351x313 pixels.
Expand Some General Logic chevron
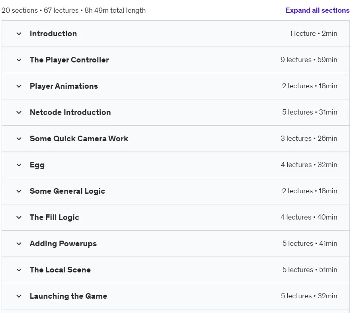pyautogui.click(x=19, y=191)
